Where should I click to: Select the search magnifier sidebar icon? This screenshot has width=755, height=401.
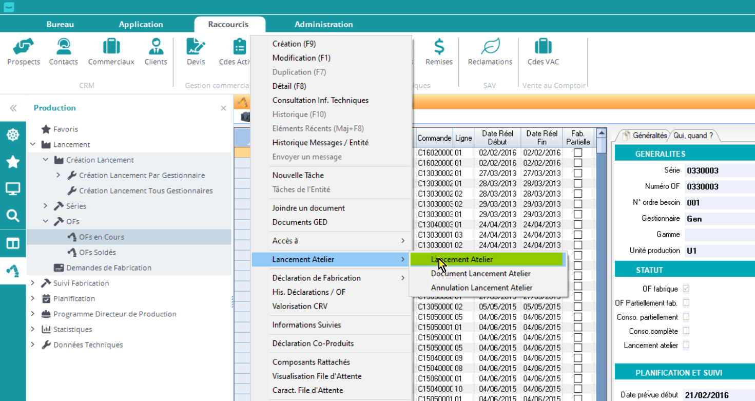[12, 216]
